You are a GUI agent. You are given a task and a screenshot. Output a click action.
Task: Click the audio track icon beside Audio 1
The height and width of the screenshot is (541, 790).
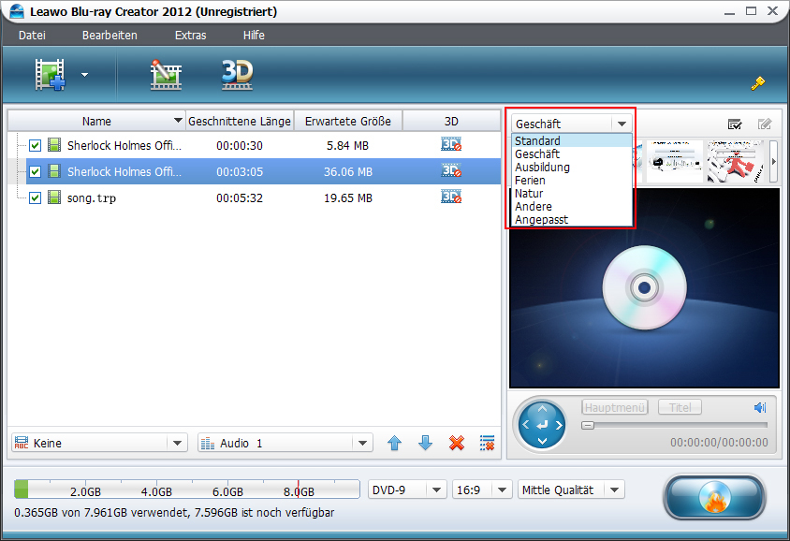pyautogui.click(x=208, y=444)
